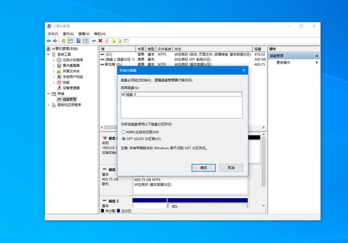Expand the 本地用户和组 tree node
Viewport: 348px width, 243px height.
(x=54, y=77)
